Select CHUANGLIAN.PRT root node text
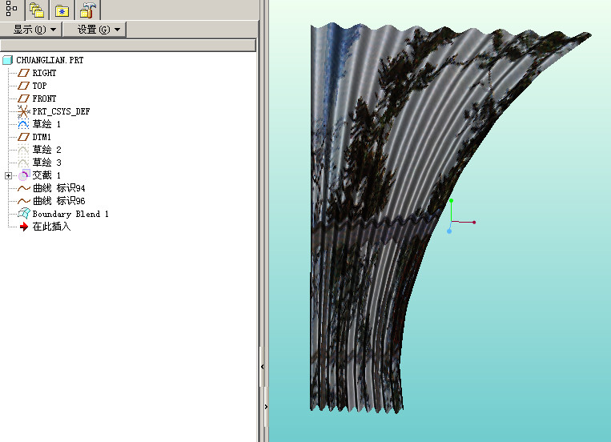Viewport: 611px width, 442px height. point(50,60)
